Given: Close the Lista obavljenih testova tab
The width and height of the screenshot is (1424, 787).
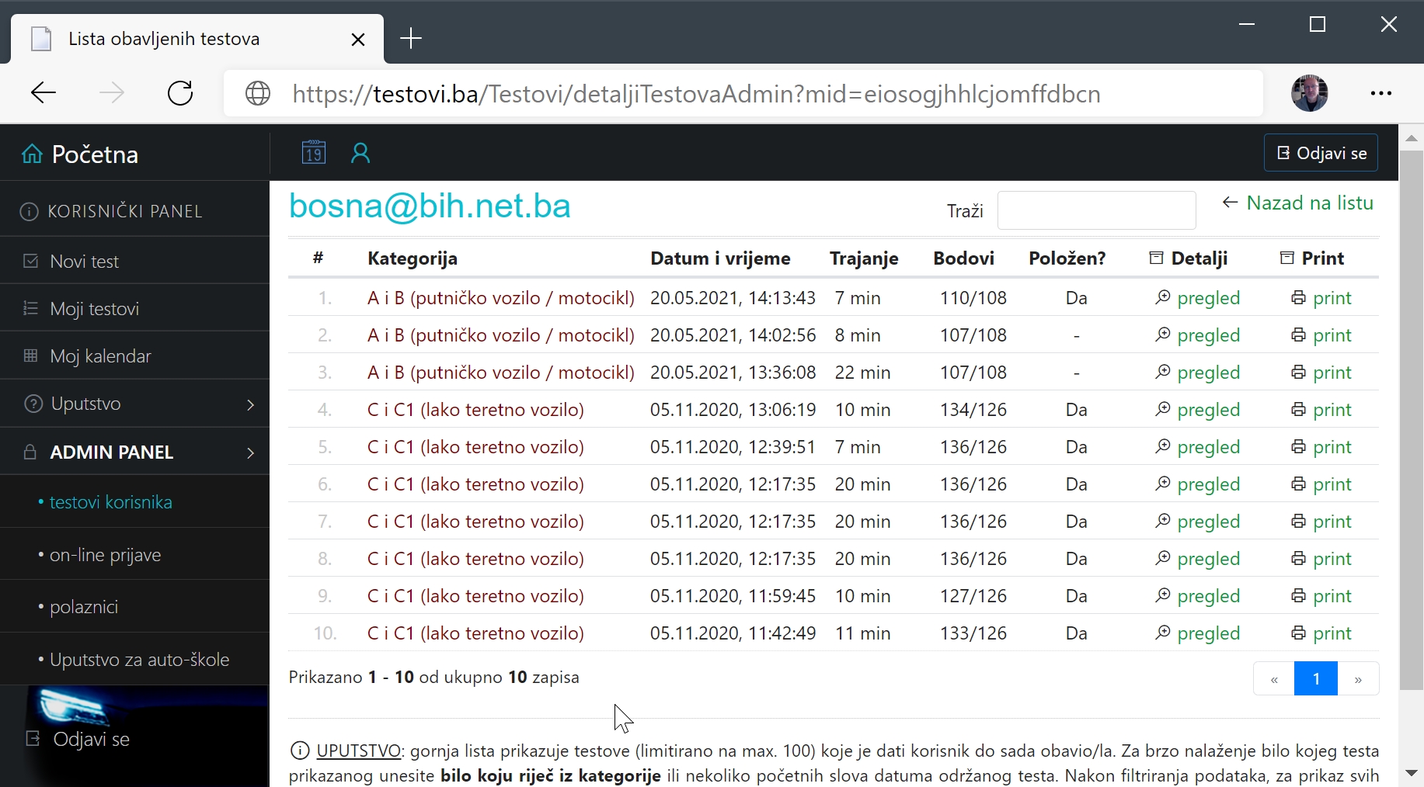Looking at the screenshot, I should pos(358,39).
